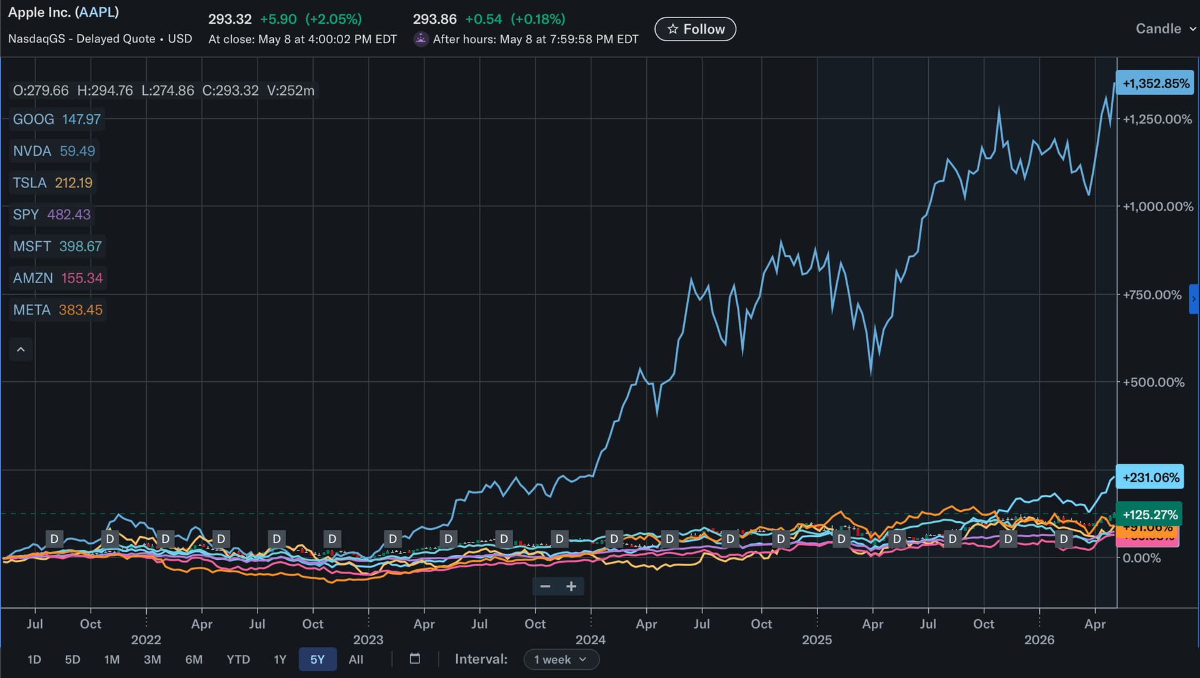This screenshot has width=1200, height=678.
Task: Click the 'C:293.32' close value
Action: [x=230, y=91]
